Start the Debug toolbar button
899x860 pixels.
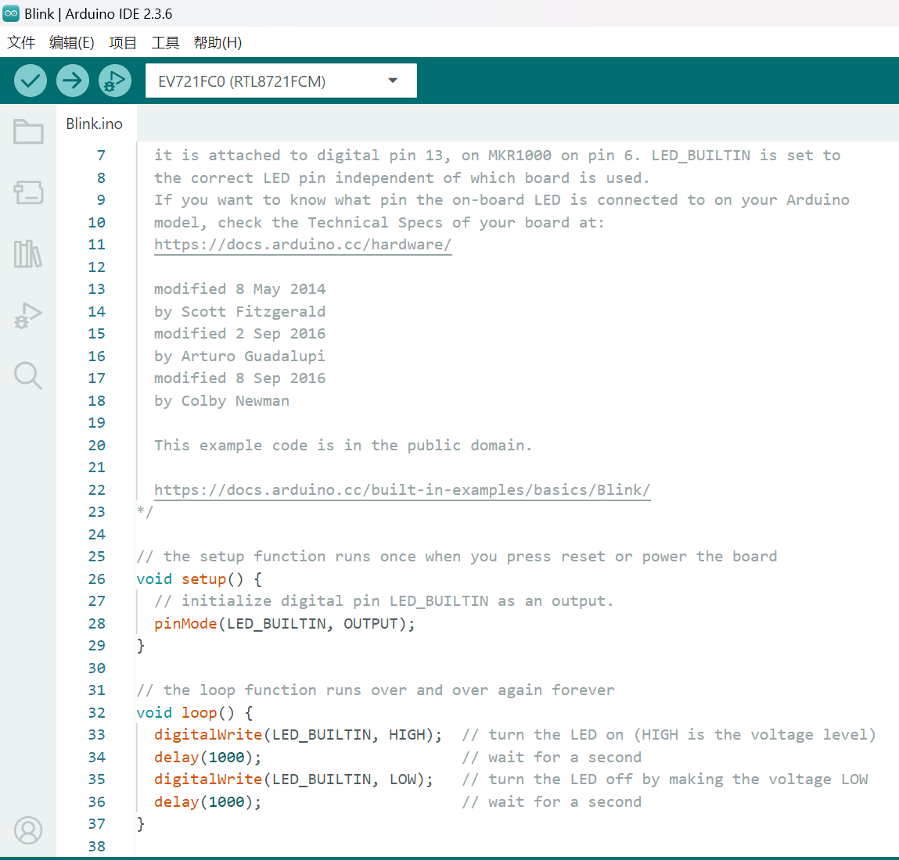[115, 81]
